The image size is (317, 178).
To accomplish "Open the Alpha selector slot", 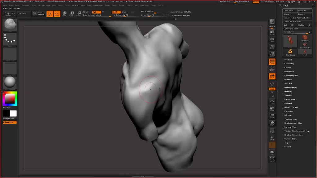I will click(10, 54).
